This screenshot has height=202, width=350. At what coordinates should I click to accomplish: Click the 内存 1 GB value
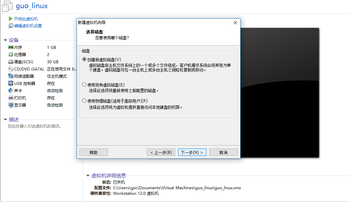point(52,48)
